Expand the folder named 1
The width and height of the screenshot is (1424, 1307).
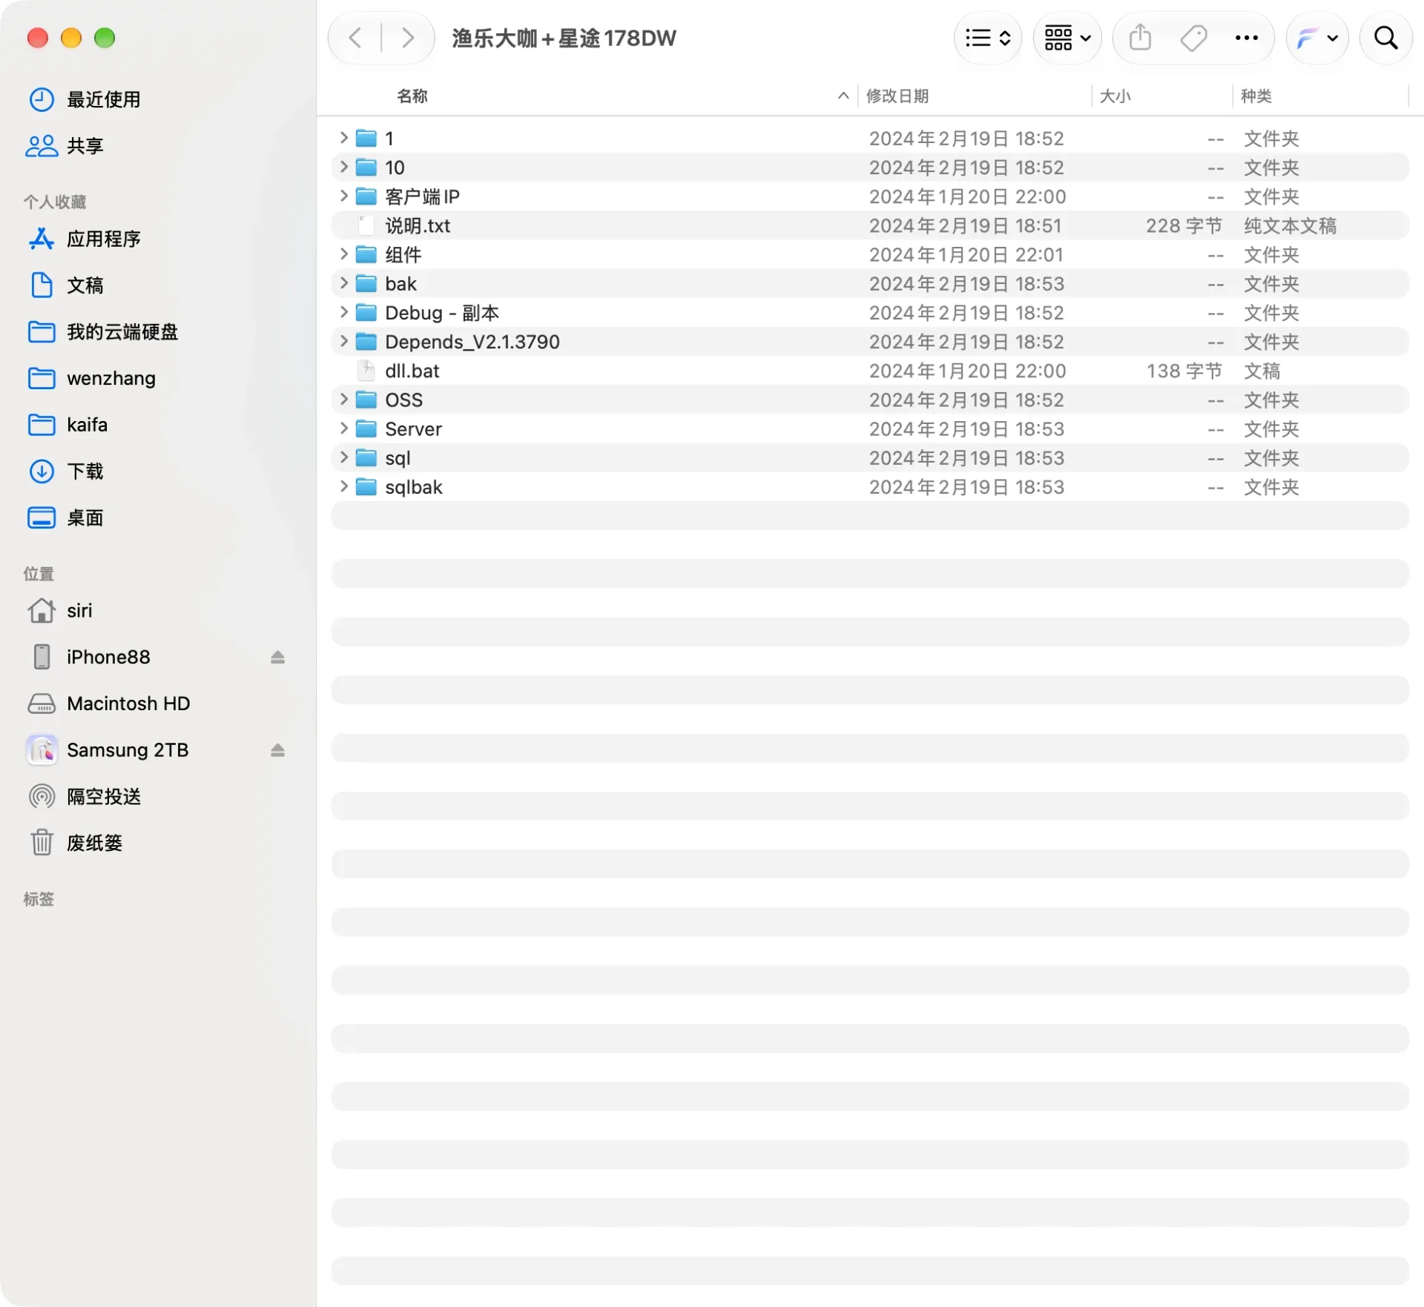[343, 138]
